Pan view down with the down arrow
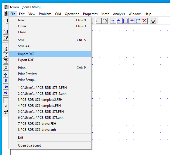This screenshot has height=155, width=170. pyautogui.click(x=6, y=81)
